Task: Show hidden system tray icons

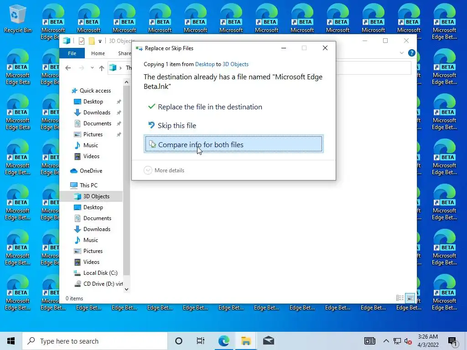Action: pos(386,341)
